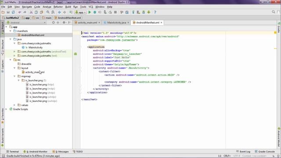Click the Undo toolbar icon
281x158 pixels.
point(19,12)
